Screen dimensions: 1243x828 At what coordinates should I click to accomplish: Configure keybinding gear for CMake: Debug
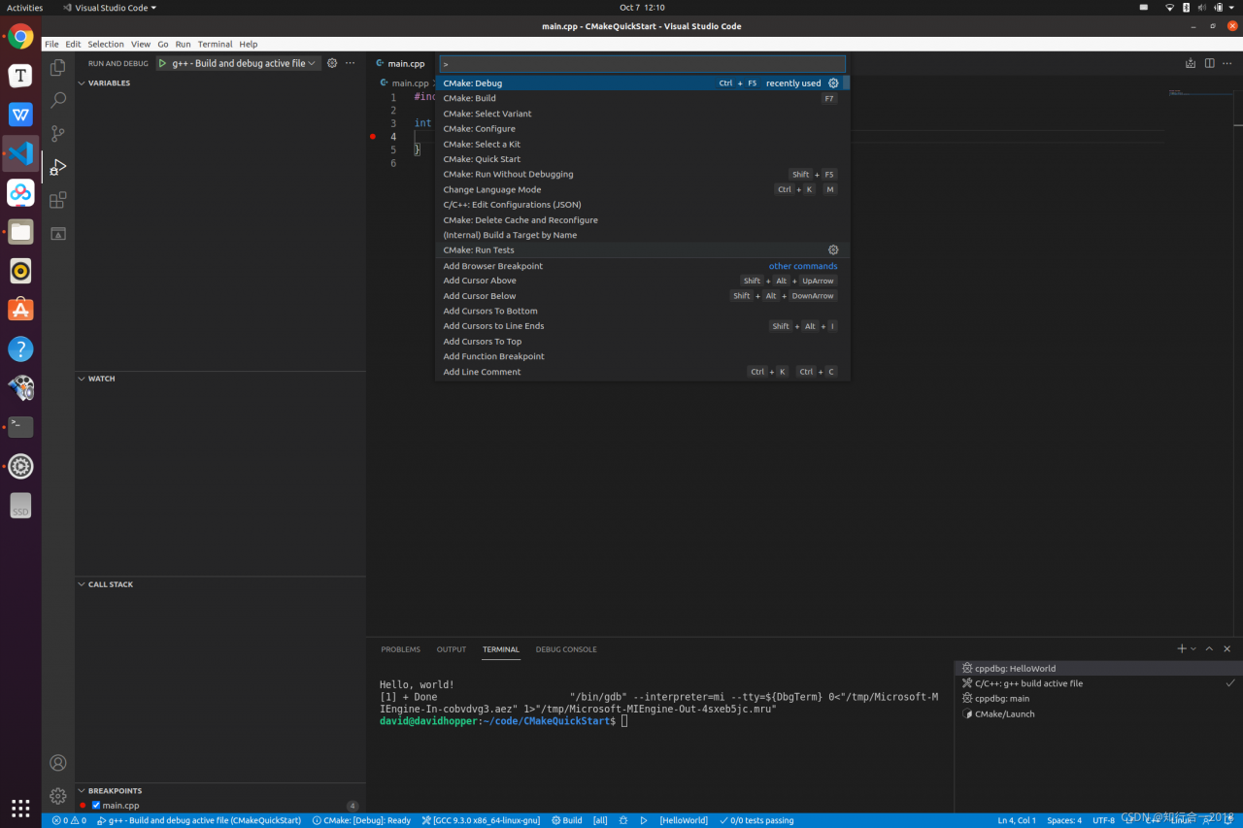click(833, 83)
